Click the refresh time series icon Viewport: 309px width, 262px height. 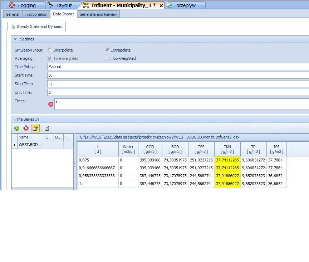(x=47, y=128)
